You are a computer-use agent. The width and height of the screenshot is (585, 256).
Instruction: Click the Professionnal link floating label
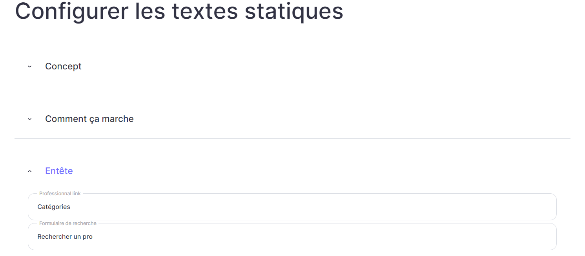coord(60,194)
